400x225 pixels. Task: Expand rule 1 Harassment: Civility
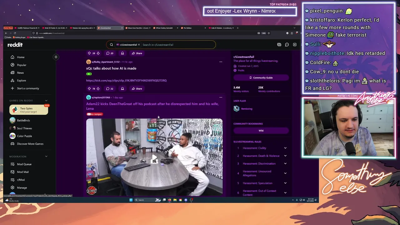point(285,148)
